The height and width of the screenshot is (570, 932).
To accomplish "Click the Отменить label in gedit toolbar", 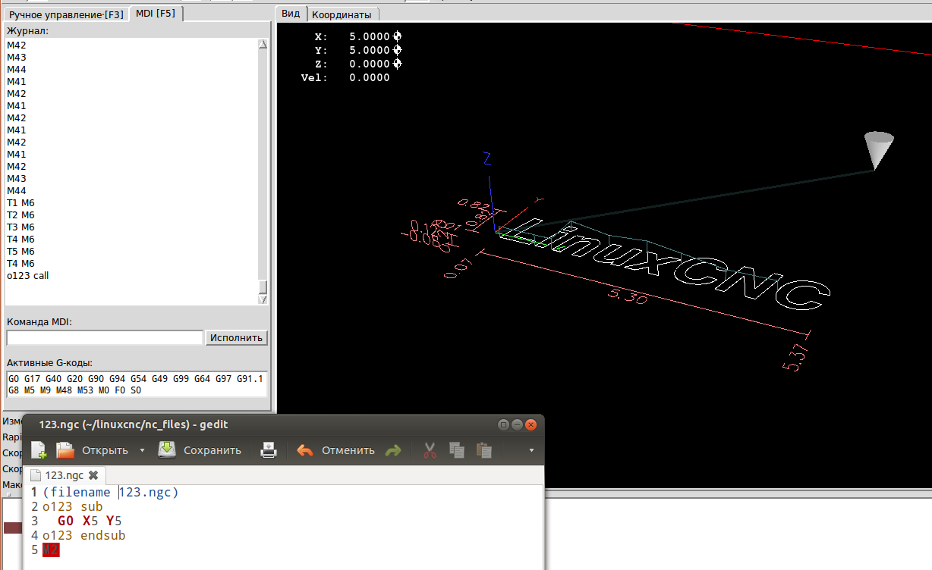I will pos(348,450).
